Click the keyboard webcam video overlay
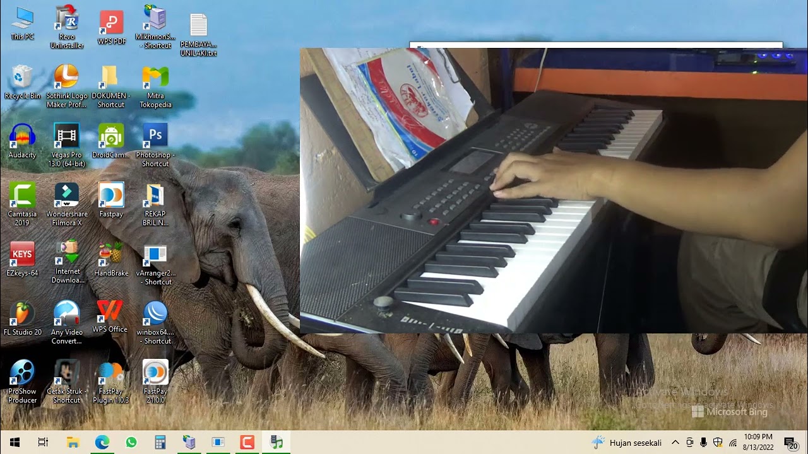Image resolution: width=808 pixels, height=454 pixels. coord(554,190)
